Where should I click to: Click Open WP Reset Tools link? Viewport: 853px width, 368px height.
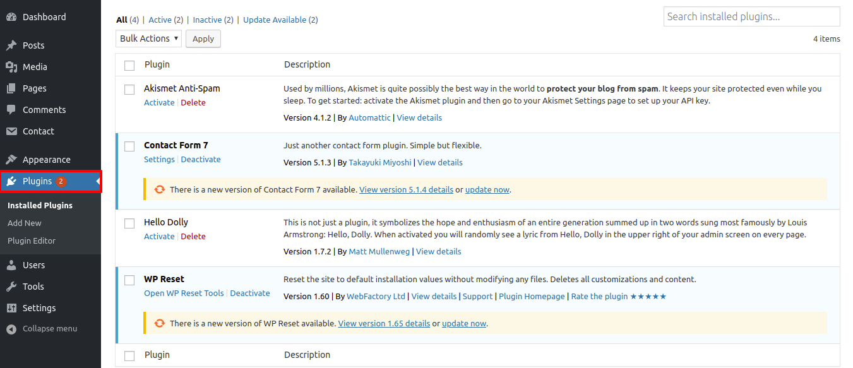pos(184,293)
